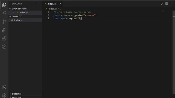This screenshot has height=98, width=175.
Task: Click the JS icon in breadcrumb
Action: pyautogui.click(x=46, y=9)
